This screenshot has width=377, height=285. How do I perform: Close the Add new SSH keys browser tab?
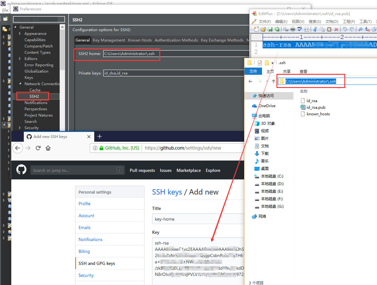(89, 137)
